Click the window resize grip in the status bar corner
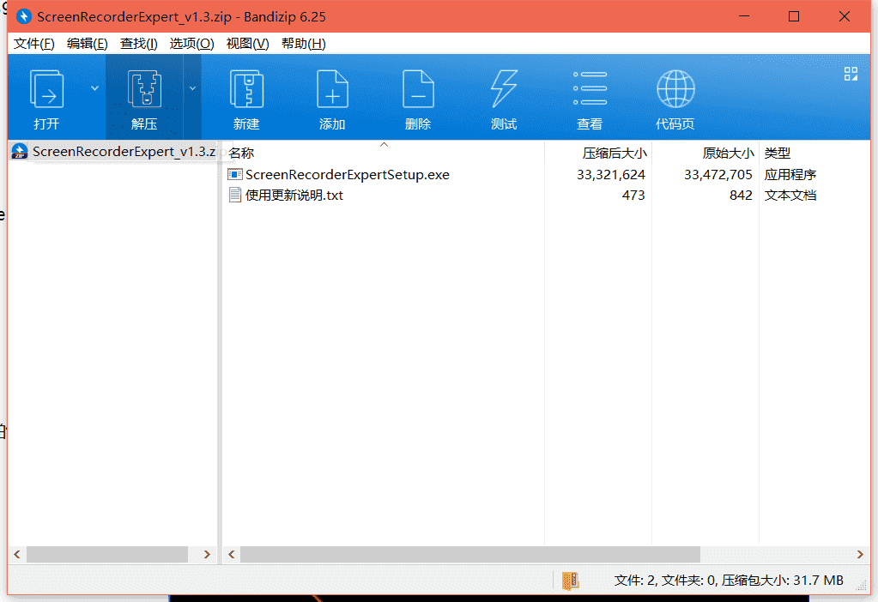The height and width of the screenshot is (602, 878). (x=863, y=586)
